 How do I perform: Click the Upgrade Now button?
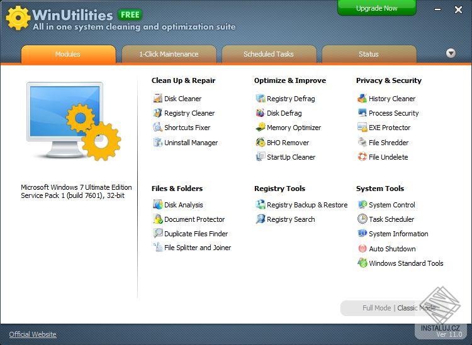[377, 8]
